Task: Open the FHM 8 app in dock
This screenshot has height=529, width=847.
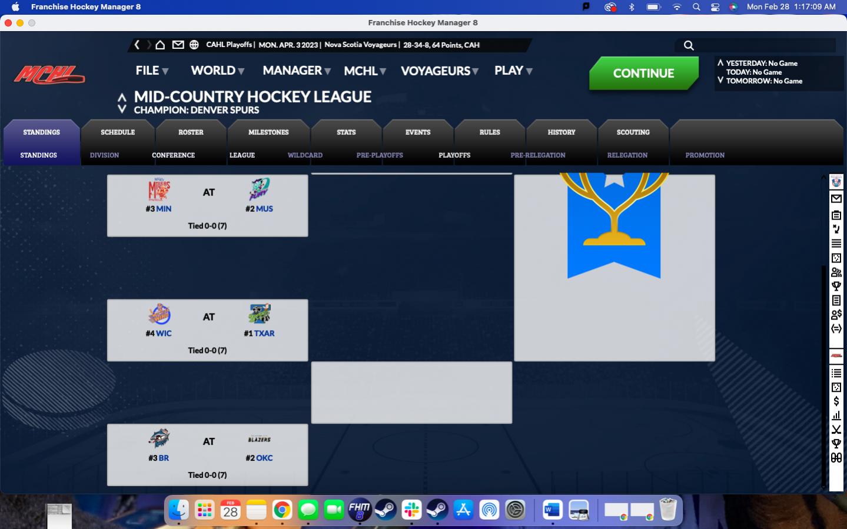Action: pos(360,510)
